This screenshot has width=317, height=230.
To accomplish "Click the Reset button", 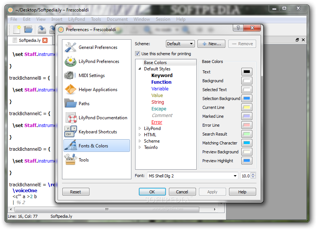I will [x=76, y=192].
